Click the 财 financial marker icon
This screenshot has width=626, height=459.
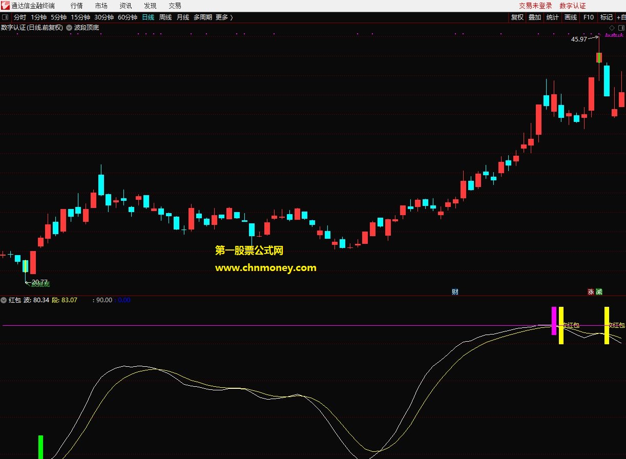pos(455,291)
